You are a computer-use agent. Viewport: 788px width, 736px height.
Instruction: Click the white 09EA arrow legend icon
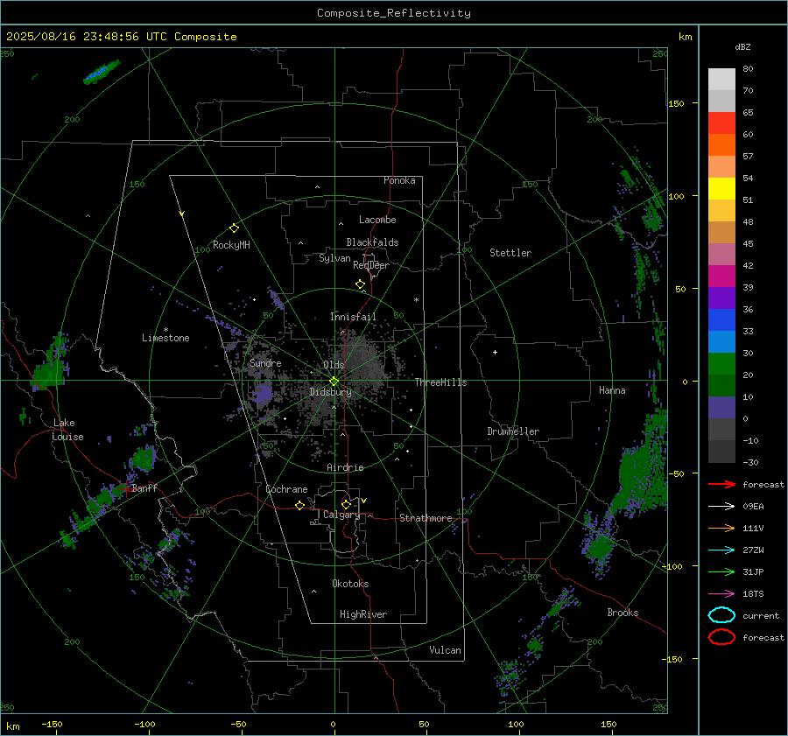pos(721,507)
